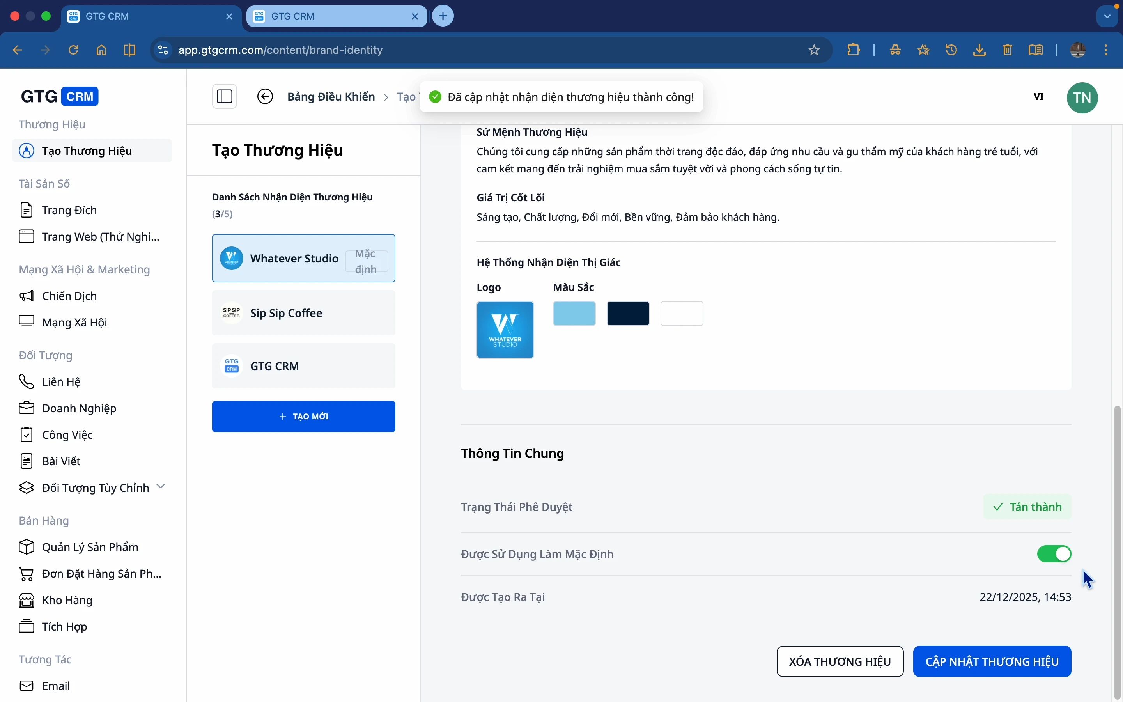Click the circled back arrow icon
This screenshot has height=702, width=1123.
click(x=266, y=97)
